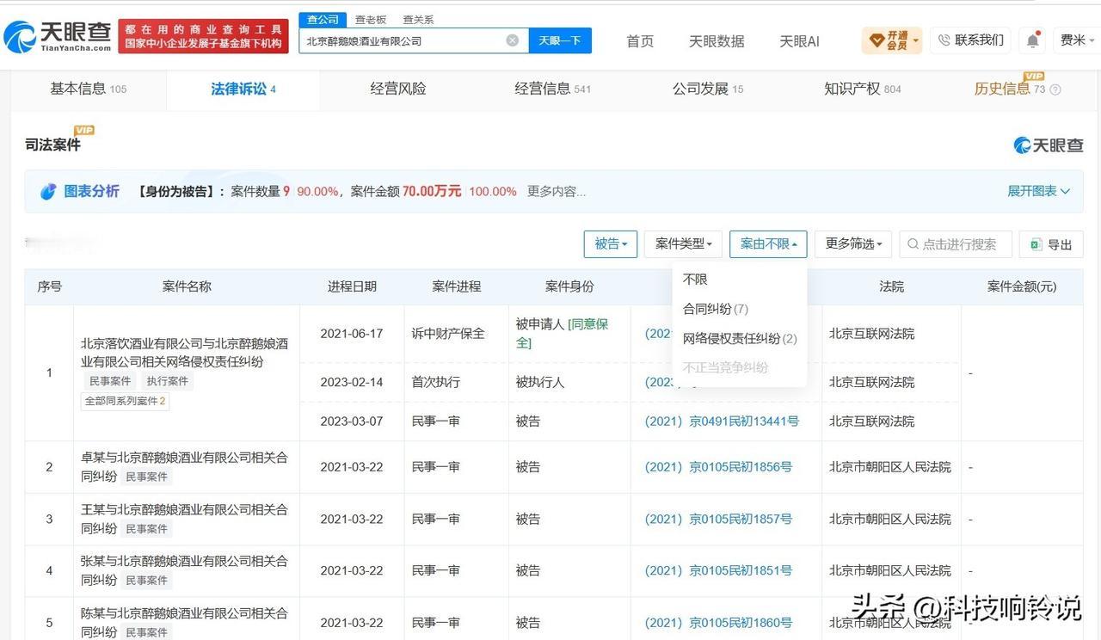Switch to the 经营风险 tab

pyautogui.click(x=398, y=89)
